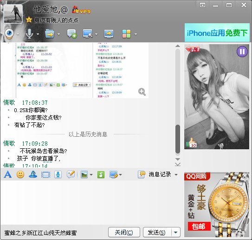Screen dimensions: 252x240
Task: Start a voice call with the microphone icon
Action: 29,34
